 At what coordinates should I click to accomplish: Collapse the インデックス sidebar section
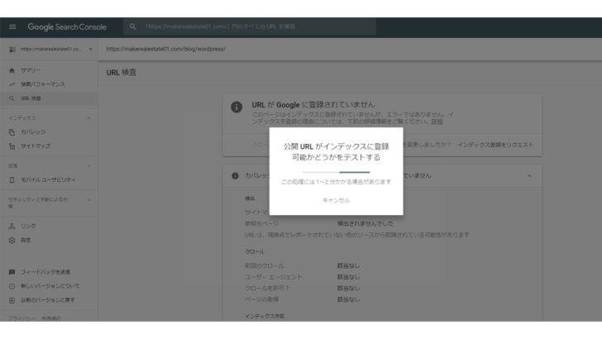88,118
